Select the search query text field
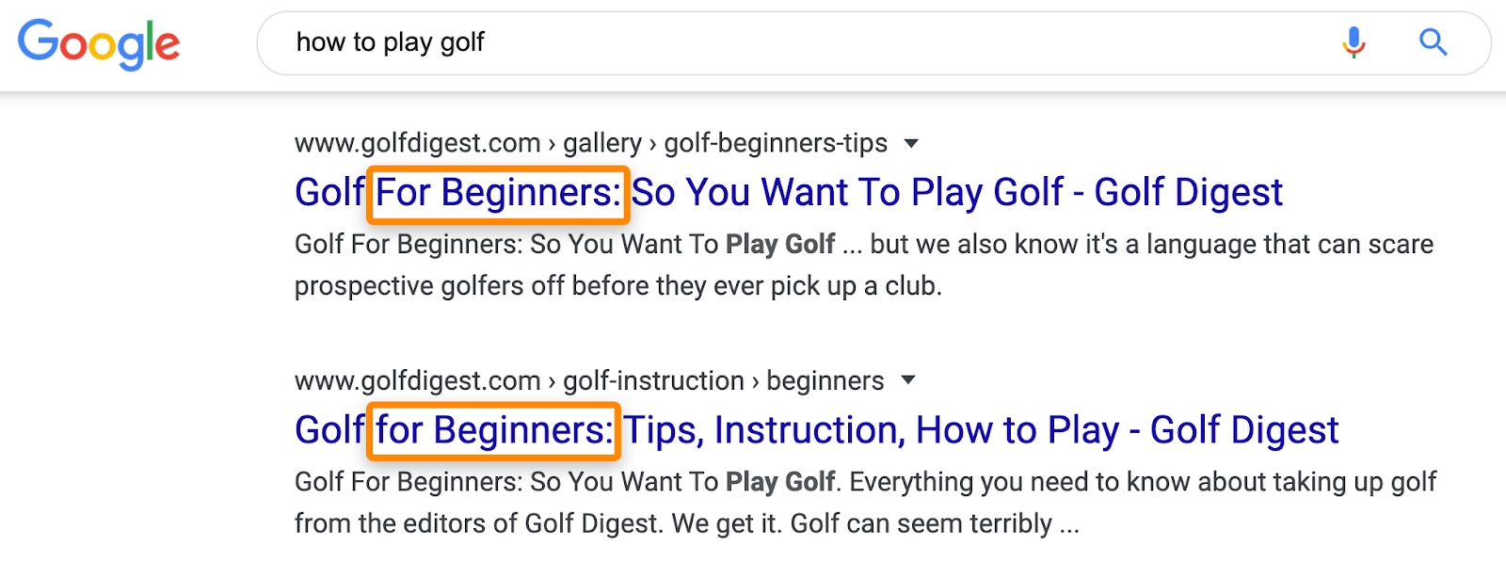Screen dimensions: 1506x562 [659, 42]
